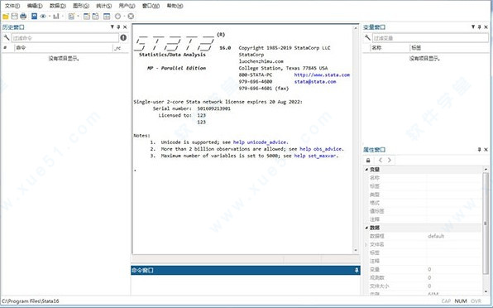Click the Open file folder icon
The image size is (493, 308).
6,17
